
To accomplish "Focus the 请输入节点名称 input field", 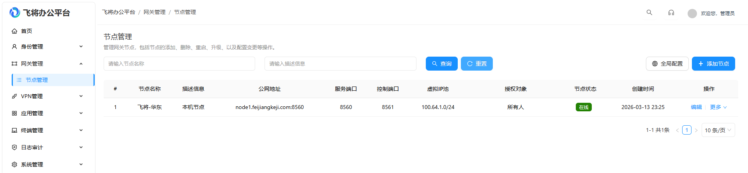I will coord(179,64).
